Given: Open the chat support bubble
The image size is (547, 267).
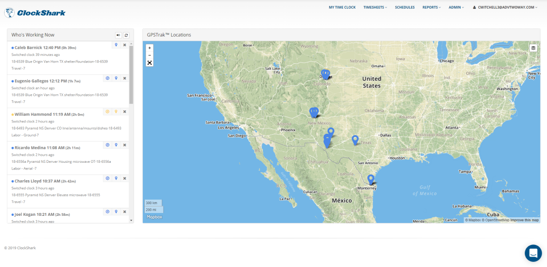Looking at the screenshot, I should click(x=533, y=253).
